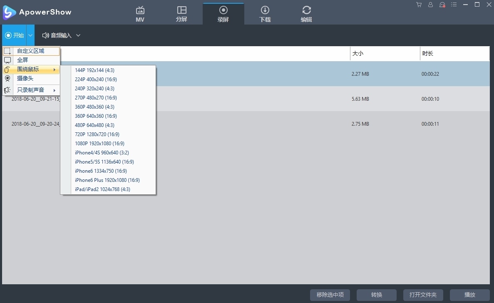Click the ApowerShow logo

coord(9,12)
